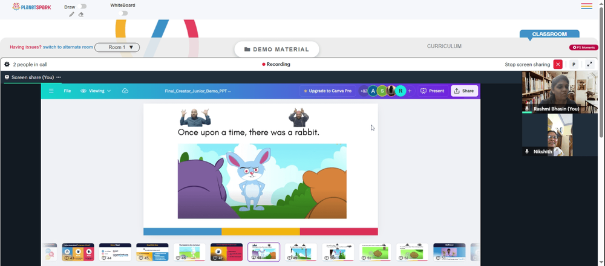Click Stop screen sharing text
Image resolution: width=605 pixels, height=266 pixels.
pyautogui.click(x=528, y=64)
